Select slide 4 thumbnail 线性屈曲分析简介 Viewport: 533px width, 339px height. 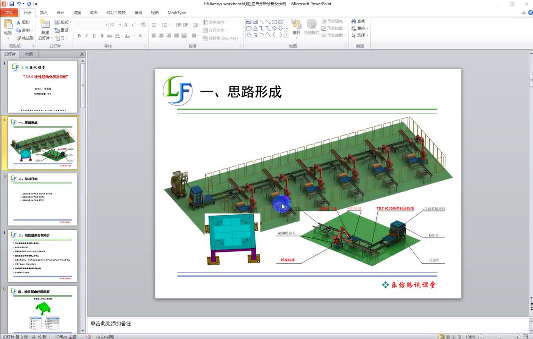pos(42,256)
